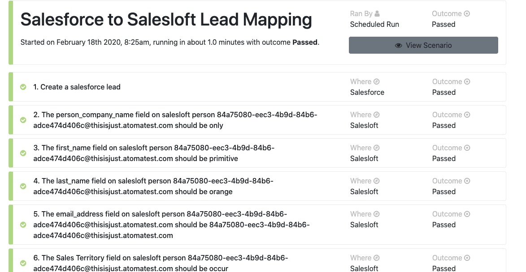The image size is (526, 272).
Task: Click the step 6 Sales Territory description
Action: point(161,263)
